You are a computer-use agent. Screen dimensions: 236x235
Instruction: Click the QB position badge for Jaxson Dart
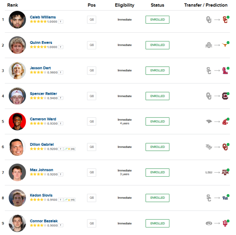click(92, 70)
